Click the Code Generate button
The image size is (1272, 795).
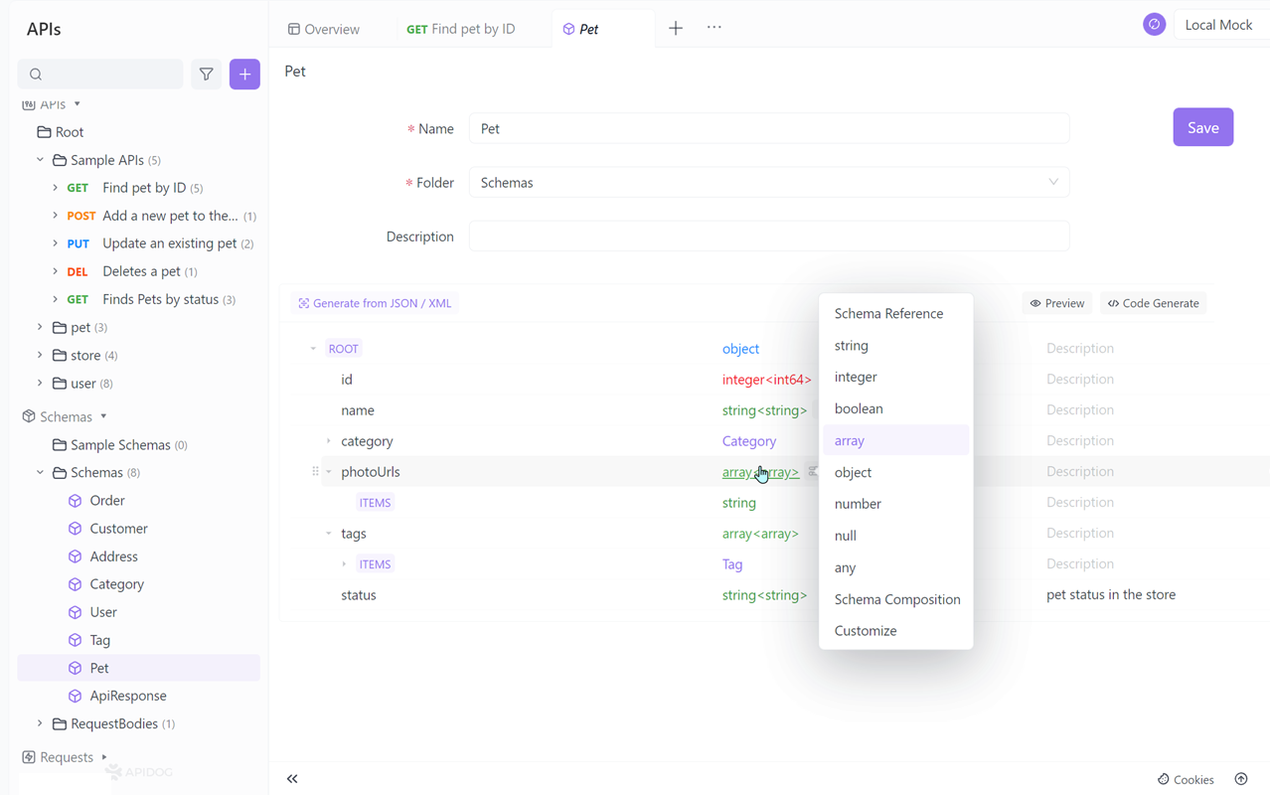coord(1153,303)
